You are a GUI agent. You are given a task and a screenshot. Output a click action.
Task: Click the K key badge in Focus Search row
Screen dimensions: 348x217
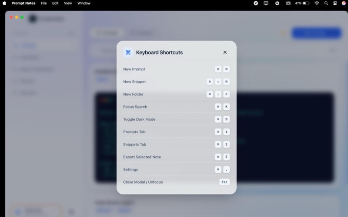pos(226,107)
